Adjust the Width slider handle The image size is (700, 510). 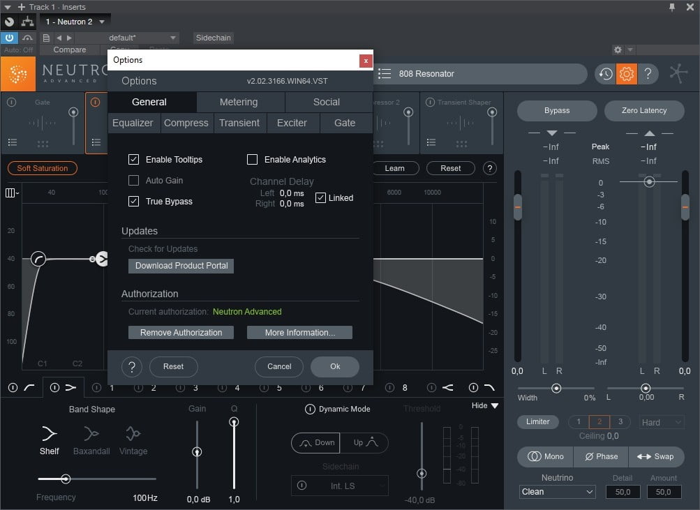tap(556, 388)
